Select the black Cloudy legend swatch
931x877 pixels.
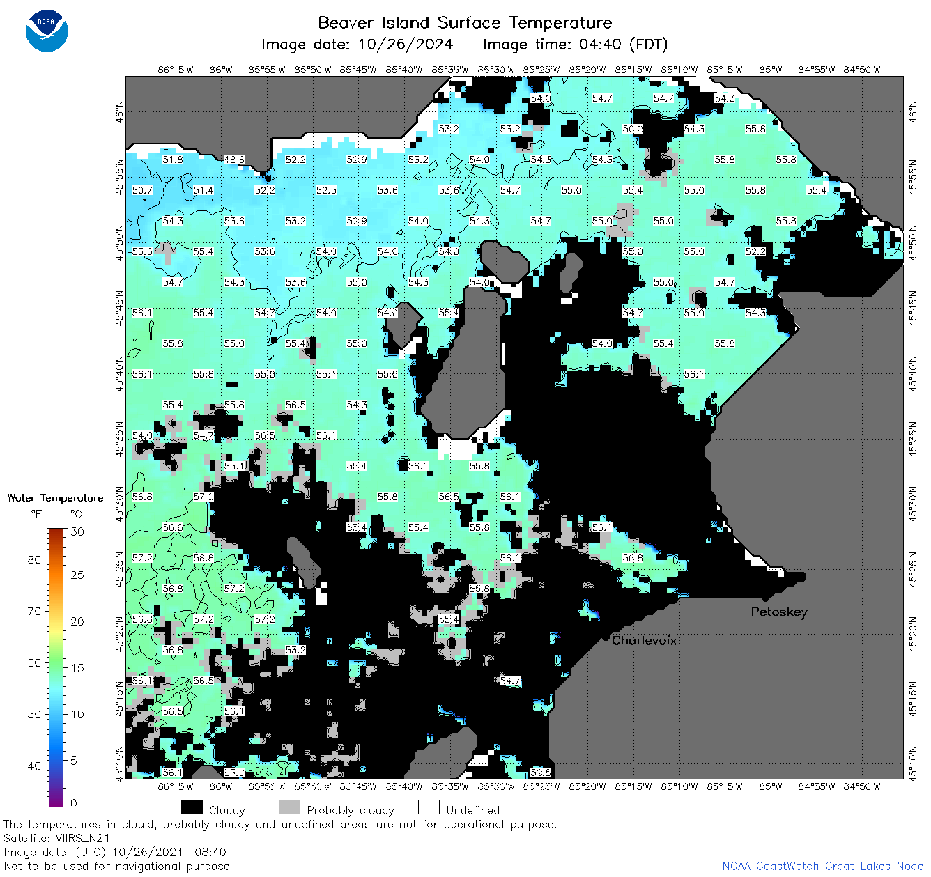pos(192,807)
